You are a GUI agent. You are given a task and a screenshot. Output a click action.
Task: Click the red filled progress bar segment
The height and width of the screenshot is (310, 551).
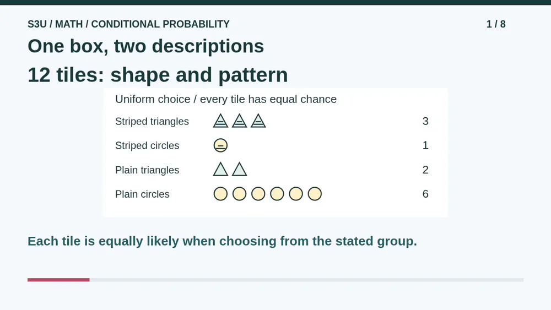coord(59,280)
